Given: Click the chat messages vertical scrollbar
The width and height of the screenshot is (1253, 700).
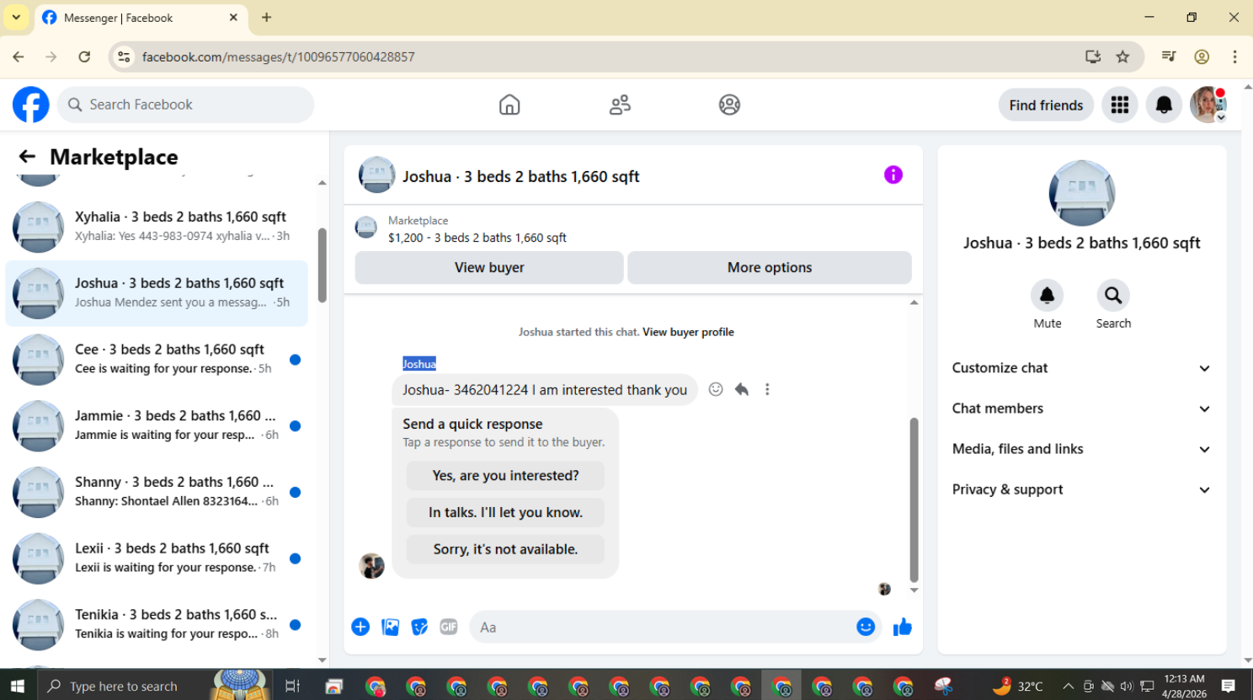Looking at the screenshot, I should [914, 500].
